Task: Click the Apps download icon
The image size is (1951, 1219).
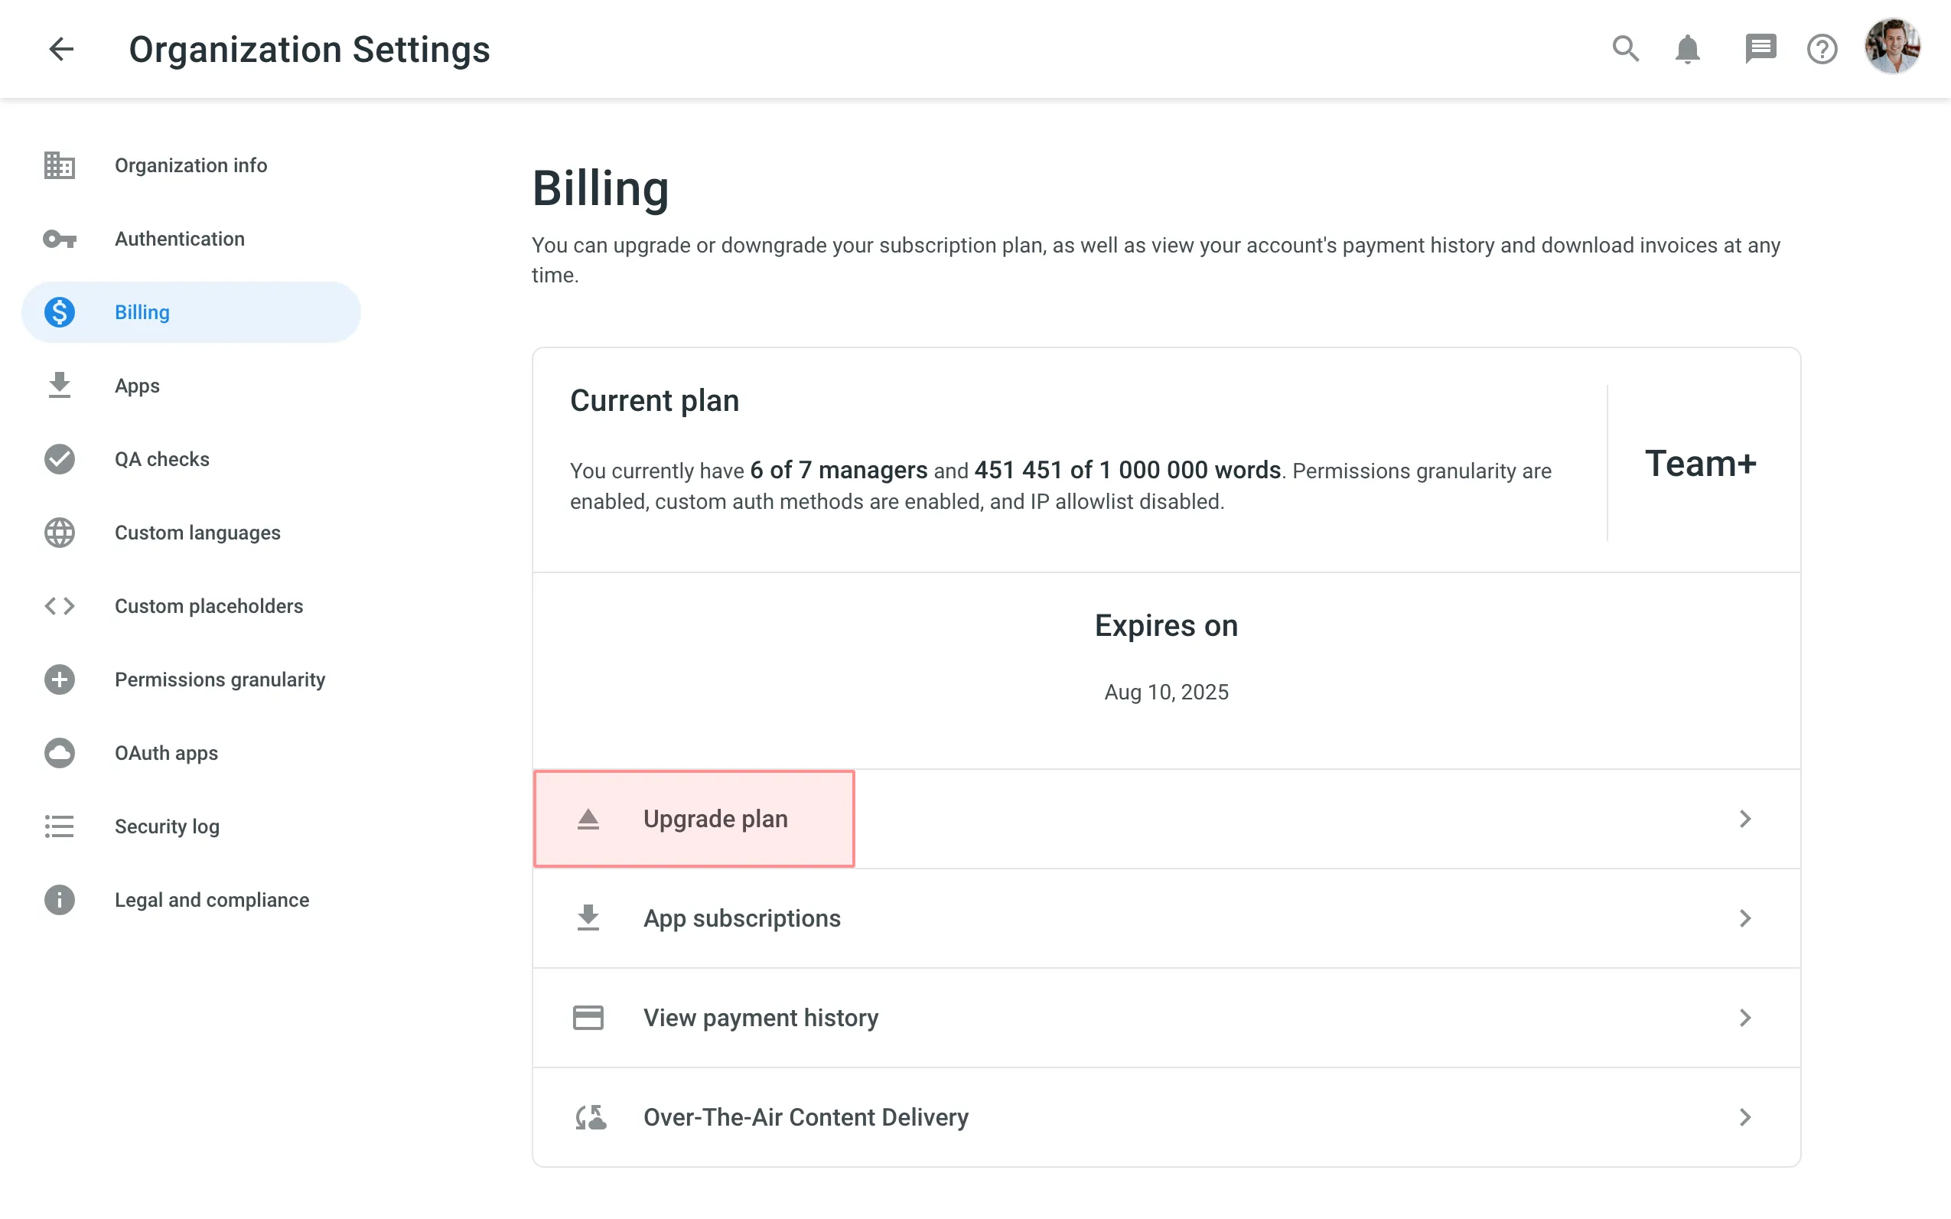Action: pyautogui.click(x=59, y=385)
